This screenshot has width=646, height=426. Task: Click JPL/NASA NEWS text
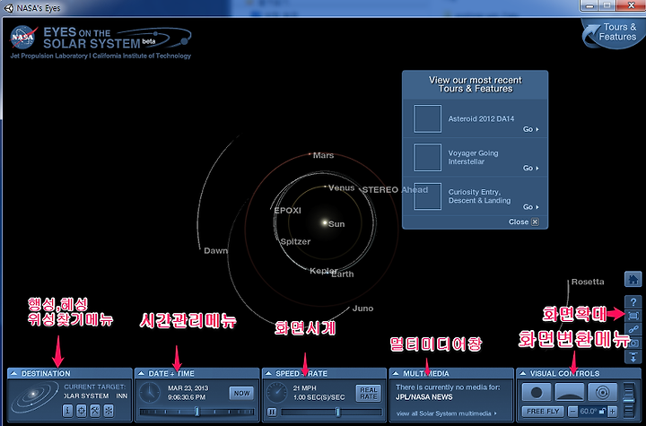click(423, 397)
